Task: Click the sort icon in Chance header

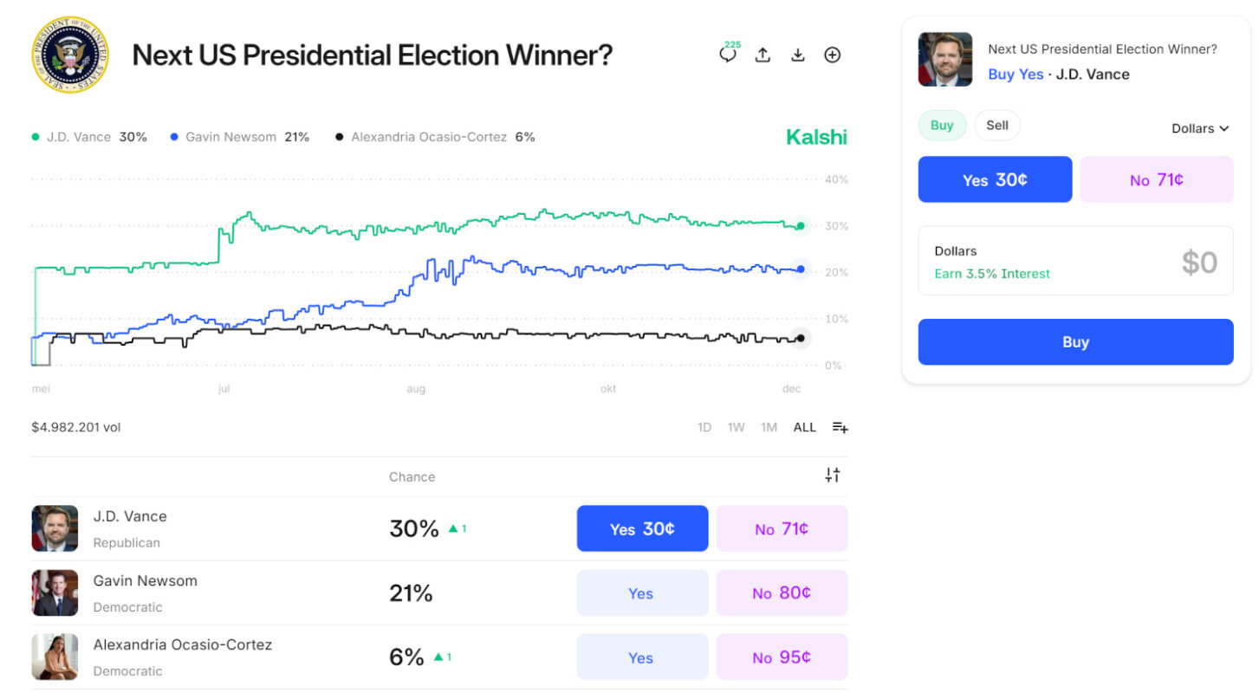Action: pyautogui.click(x=832, y=475)
